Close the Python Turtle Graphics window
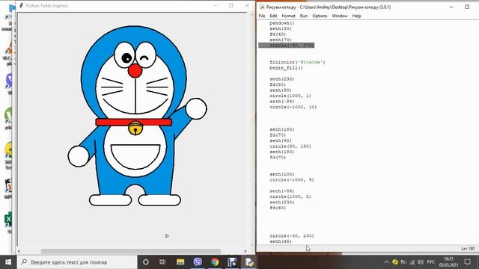The height and width of the screenshot is (269, 479). (x=247, y=5)
